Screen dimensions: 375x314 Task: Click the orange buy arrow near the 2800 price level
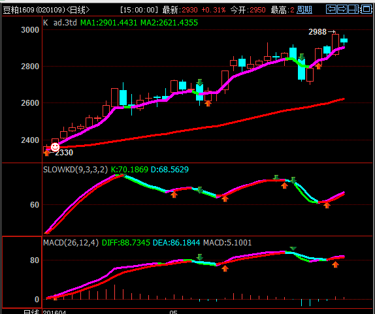coord(318,66)
